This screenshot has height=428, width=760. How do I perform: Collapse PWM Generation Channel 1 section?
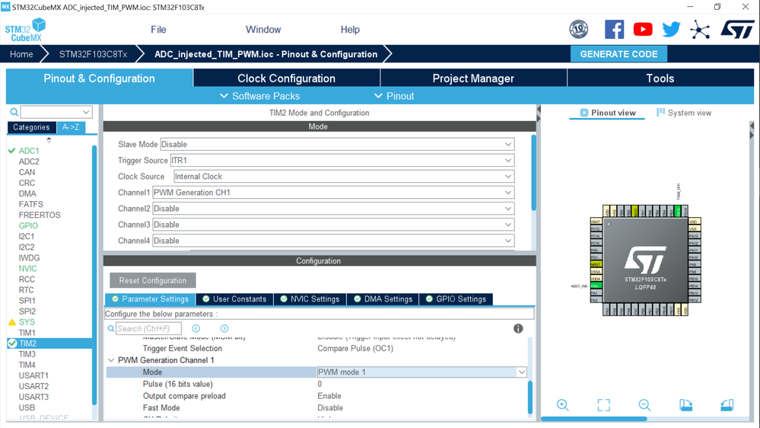[x=111, y=360]
